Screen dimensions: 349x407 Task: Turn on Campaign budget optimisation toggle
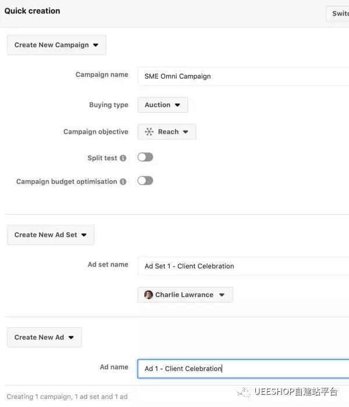coord(145,181)
